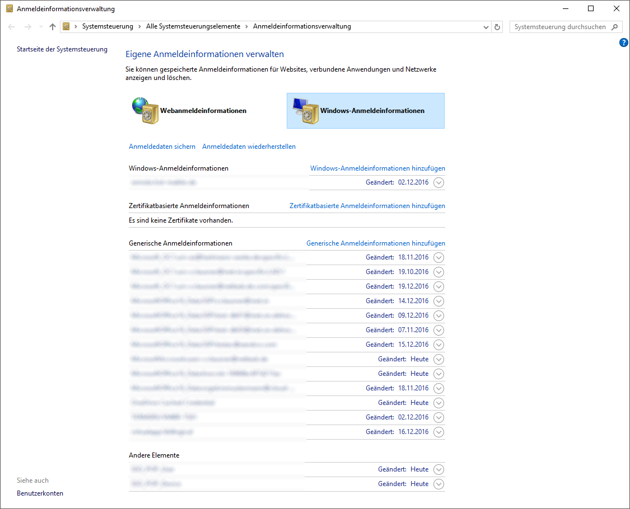Image resolution: width=630 pixels, height=509 pixels.
Task: Refresh the address bar location
Action: [x=497, y=27]
